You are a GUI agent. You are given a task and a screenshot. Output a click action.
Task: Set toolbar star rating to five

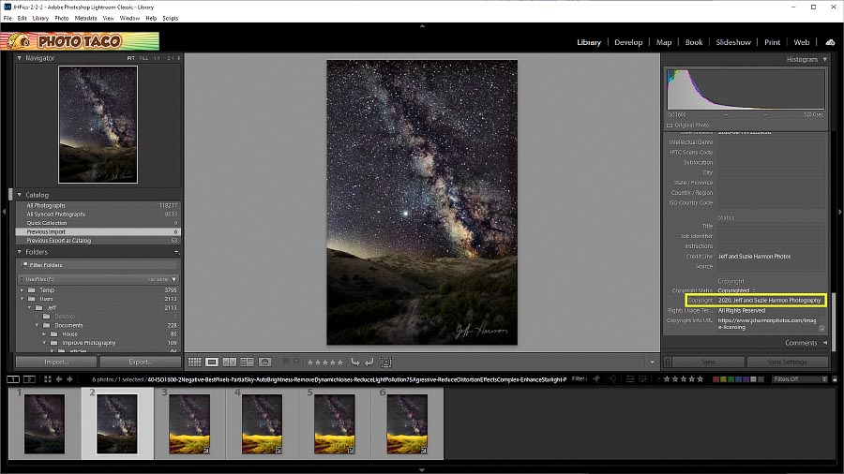point(339,363)
